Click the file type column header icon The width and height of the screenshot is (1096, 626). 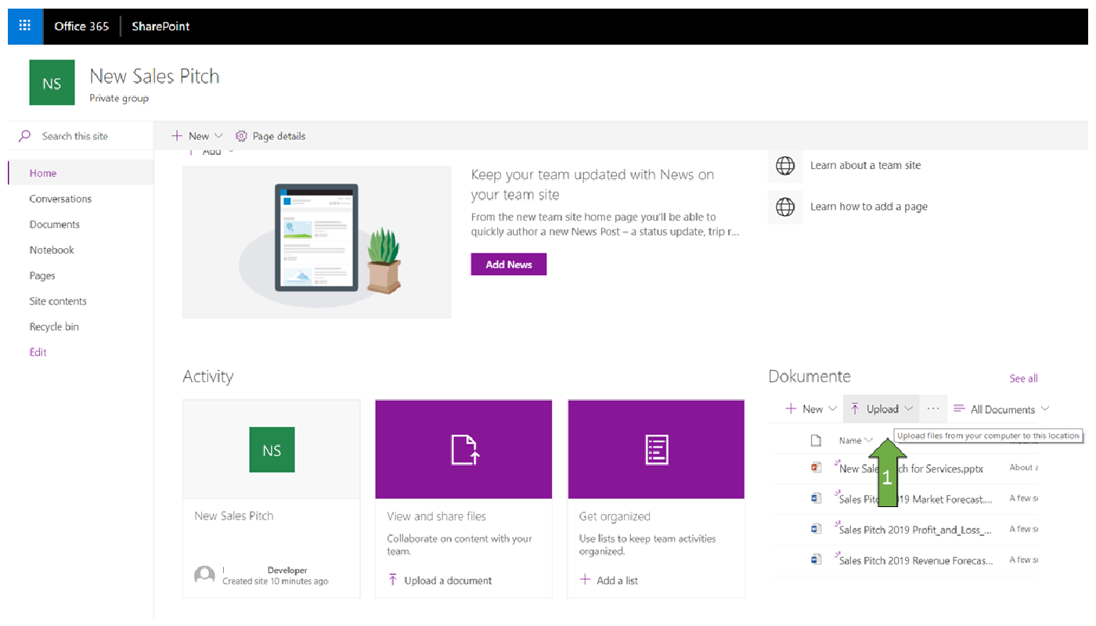tap(816, 441)
